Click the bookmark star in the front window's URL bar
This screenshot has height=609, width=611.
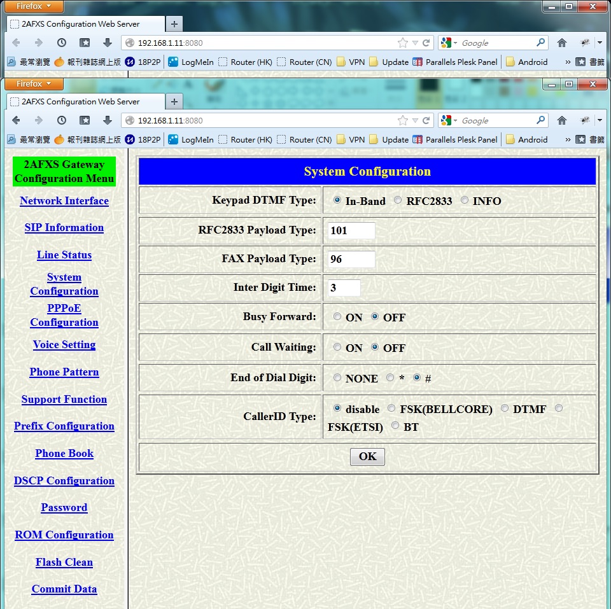402,120
